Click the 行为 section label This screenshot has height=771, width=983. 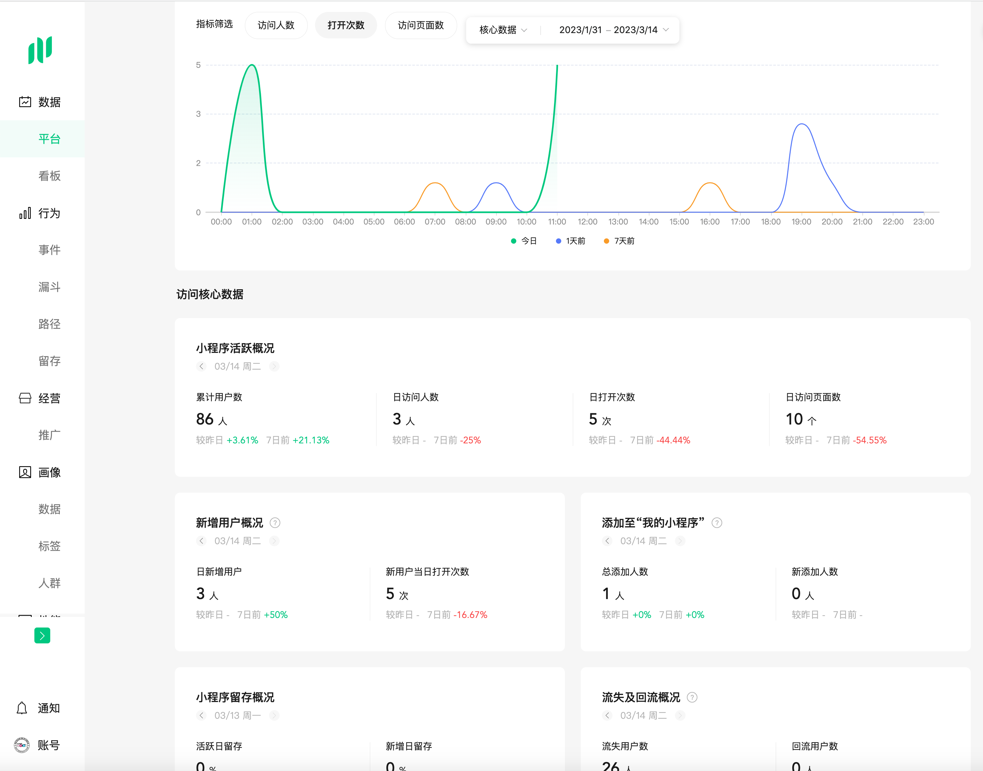click(x=49, y=213)
